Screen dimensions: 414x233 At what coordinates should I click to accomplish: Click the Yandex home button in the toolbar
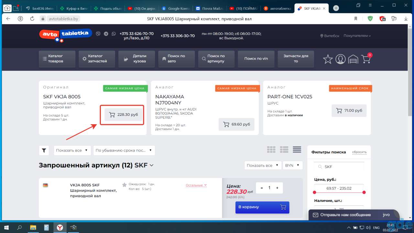pyautogui.click(x=20, y=19)
